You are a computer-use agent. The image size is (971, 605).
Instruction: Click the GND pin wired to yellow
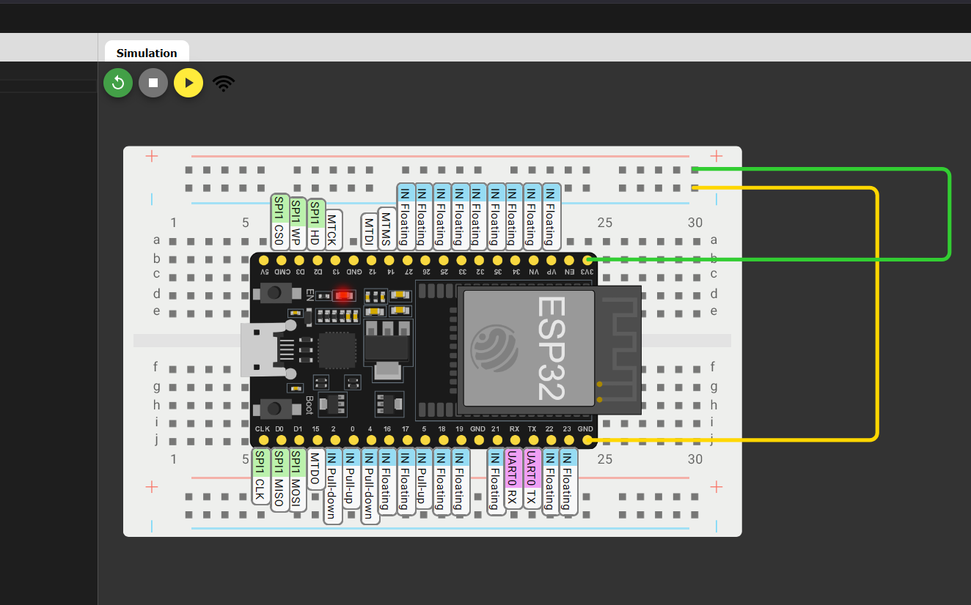pos(586,439)
